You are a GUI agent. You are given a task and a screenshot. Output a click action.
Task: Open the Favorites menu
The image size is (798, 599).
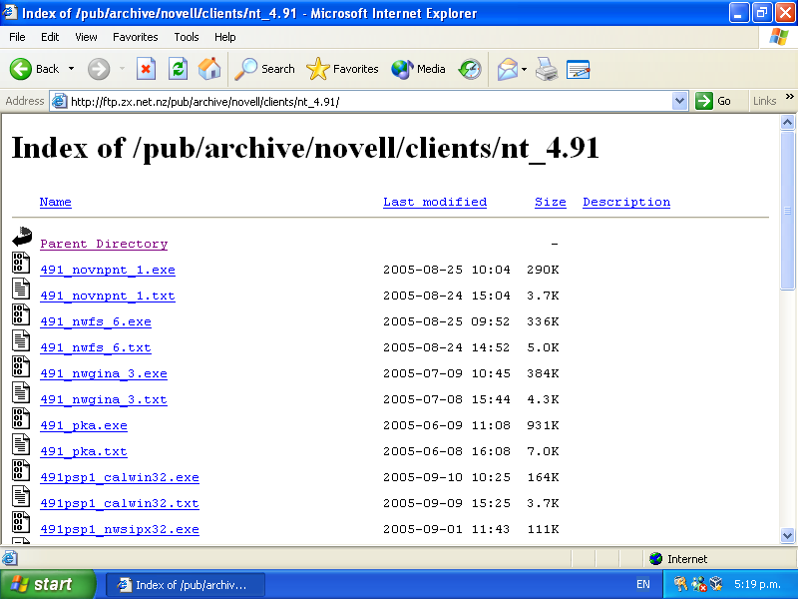coord(136,37)
